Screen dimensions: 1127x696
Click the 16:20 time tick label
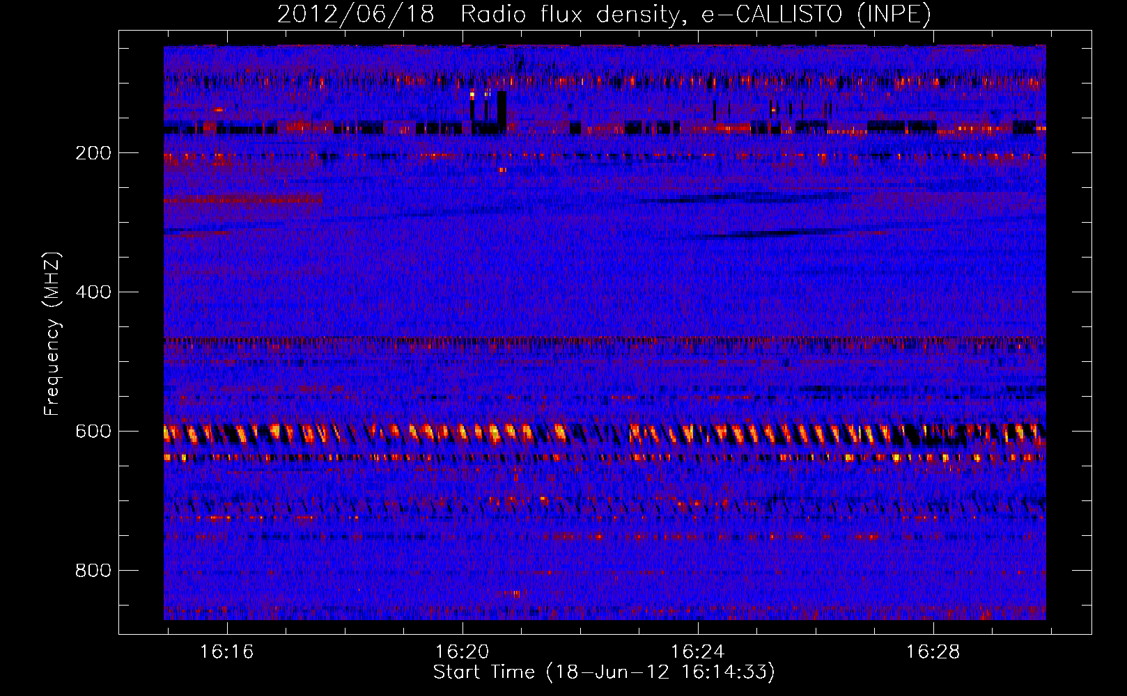click(x=463, y=652)
